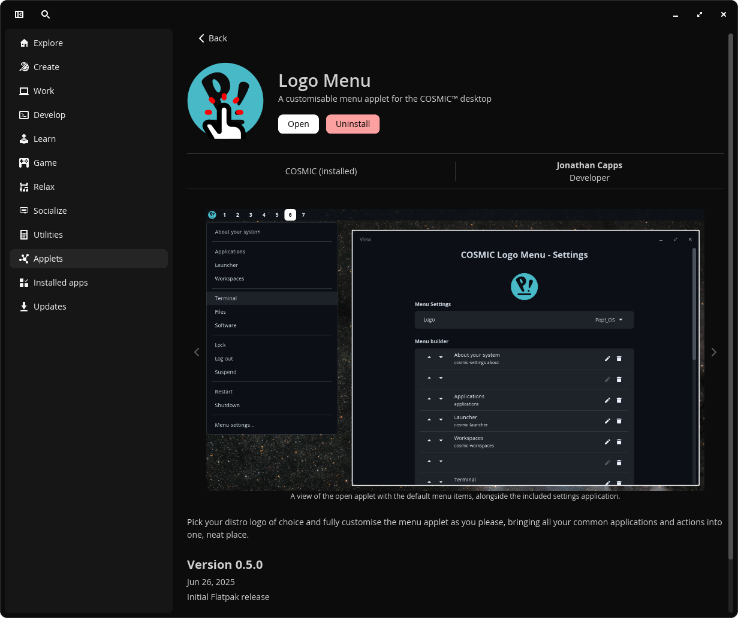Toggle the sidebar panel icon
Screen dimensions: 738x618
pos(19,14)
